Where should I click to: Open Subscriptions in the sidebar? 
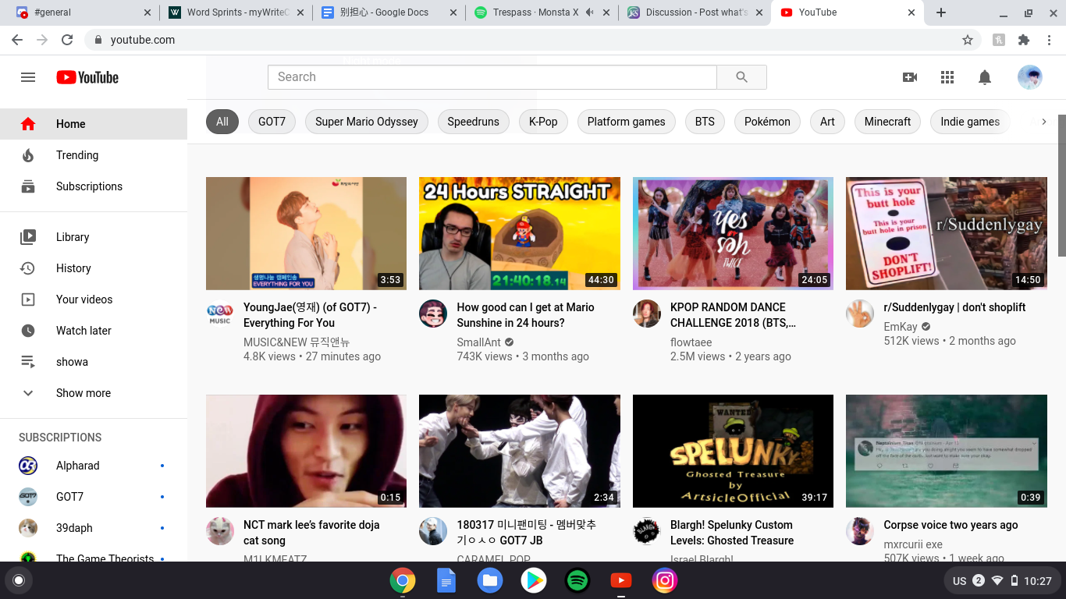point(94,186)
